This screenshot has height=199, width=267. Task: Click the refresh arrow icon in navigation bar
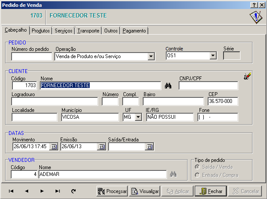pos(73,191)
